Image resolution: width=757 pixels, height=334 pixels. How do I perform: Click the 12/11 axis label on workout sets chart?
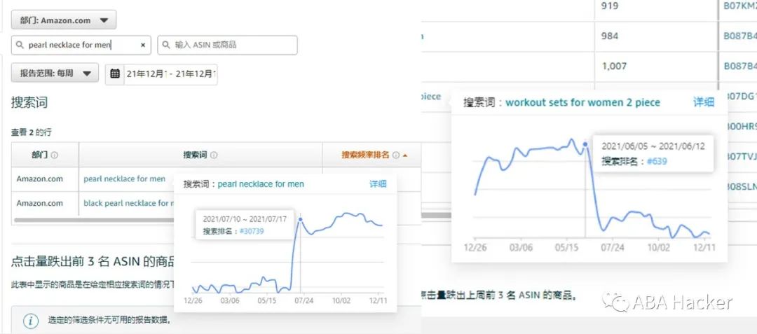(x=704, y=248)
